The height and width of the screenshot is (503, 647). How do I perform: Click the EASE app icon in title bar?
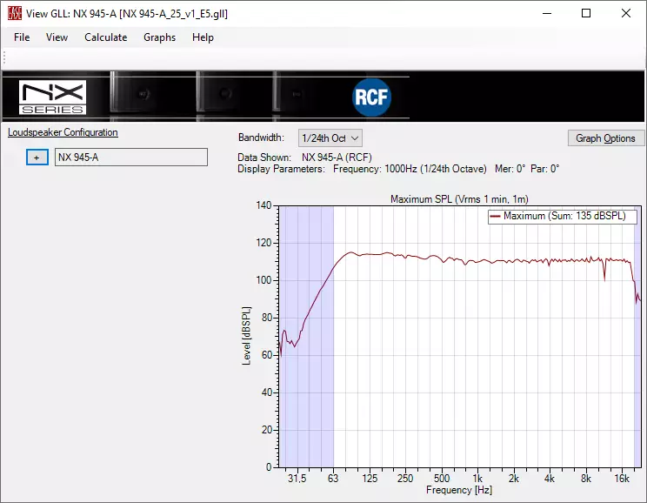[15, 14]
